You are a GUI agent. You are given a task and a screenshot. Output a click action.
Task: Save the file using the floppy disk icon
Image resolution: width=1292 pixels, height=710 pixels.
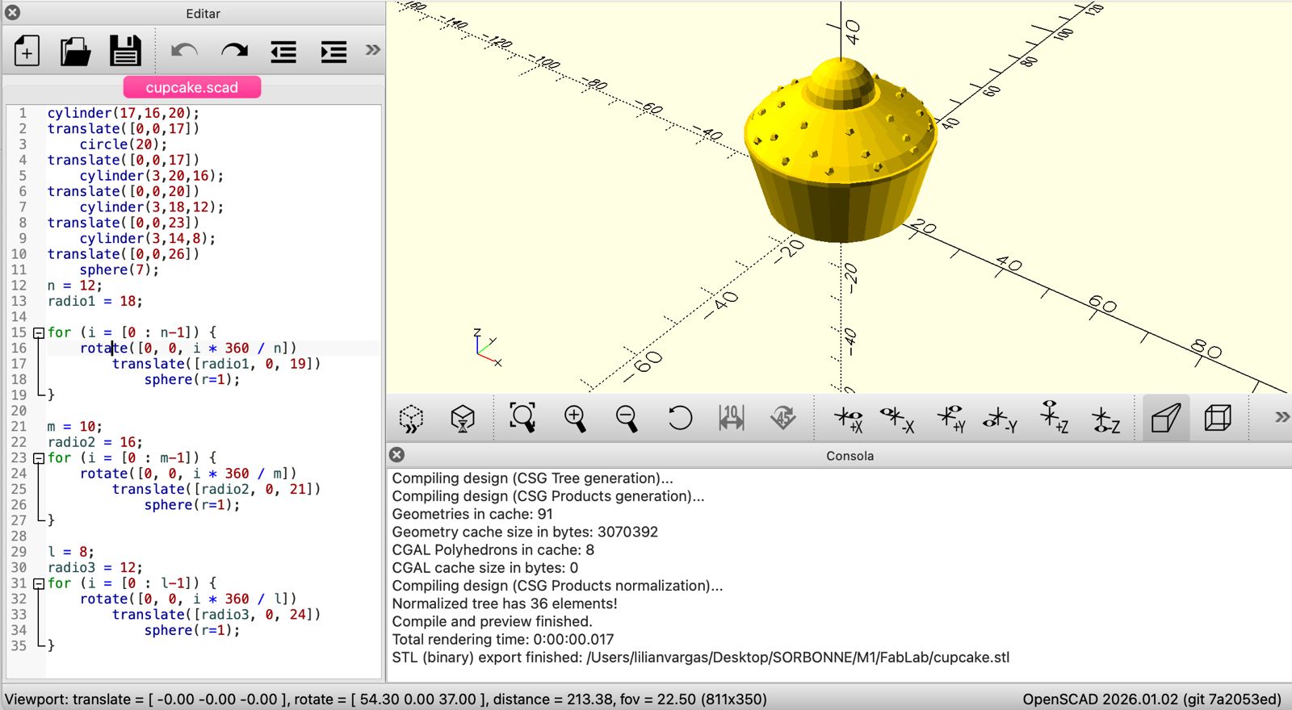125,52
